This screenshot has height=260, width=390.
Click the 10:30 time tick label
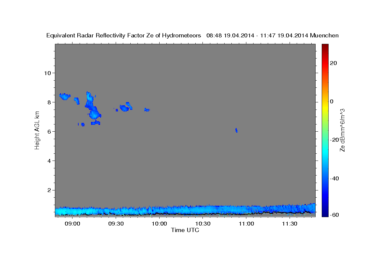tap(203, 224)
